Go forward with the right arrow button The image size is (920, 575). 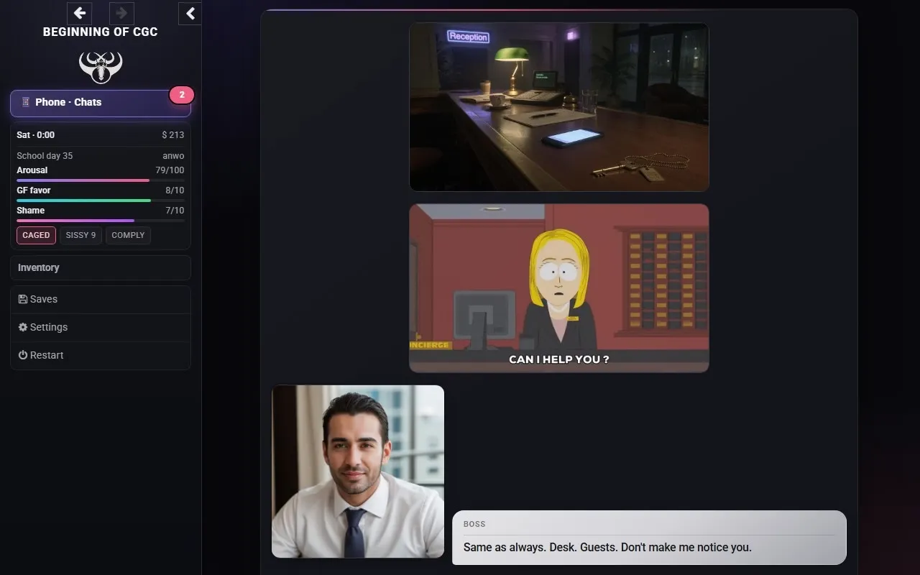pos(121,13)
